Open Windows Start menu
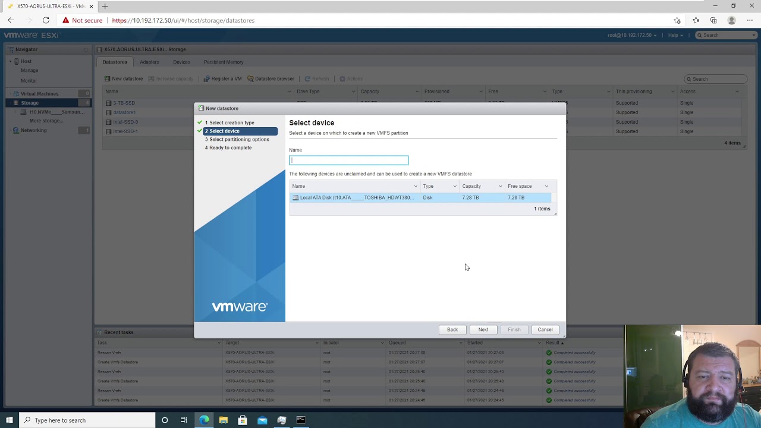This screenshot has width=761, height=428. (x=10, y=420)
